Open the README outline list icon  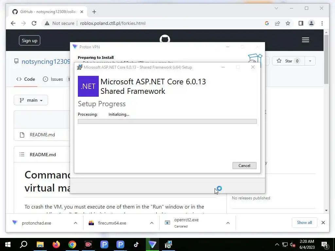(22, 154)
